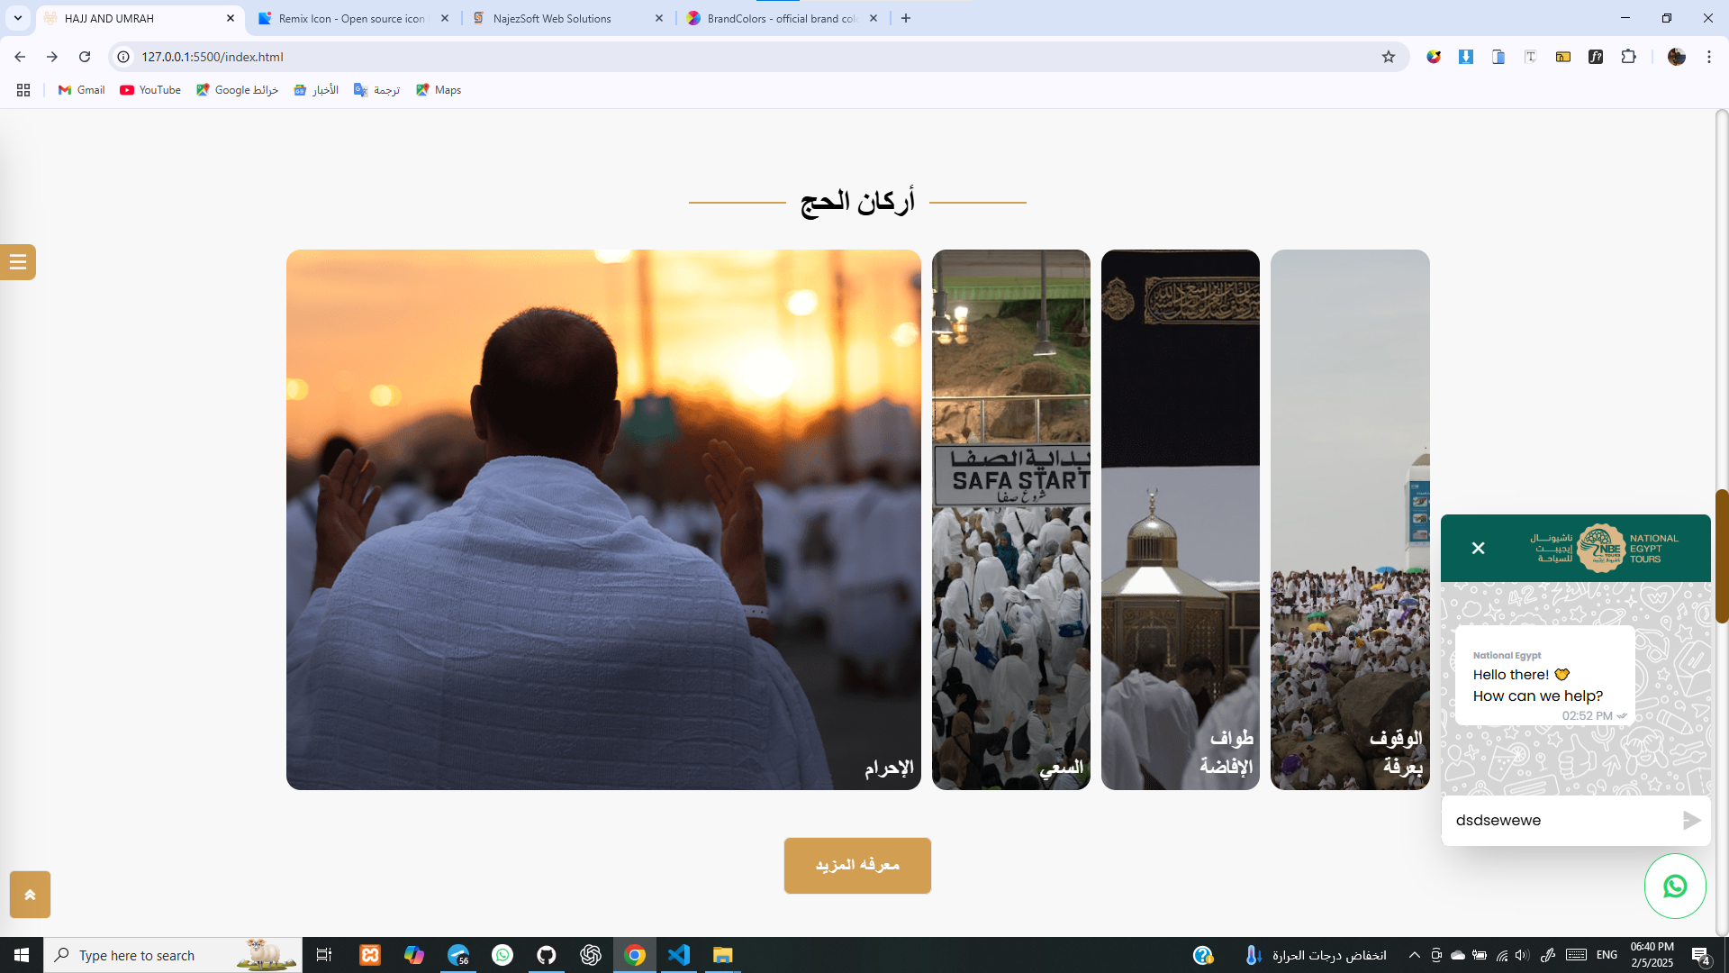Screen dimensions: 1729x973
Task: Open the الإحرام image card
Action: point(603,520)
